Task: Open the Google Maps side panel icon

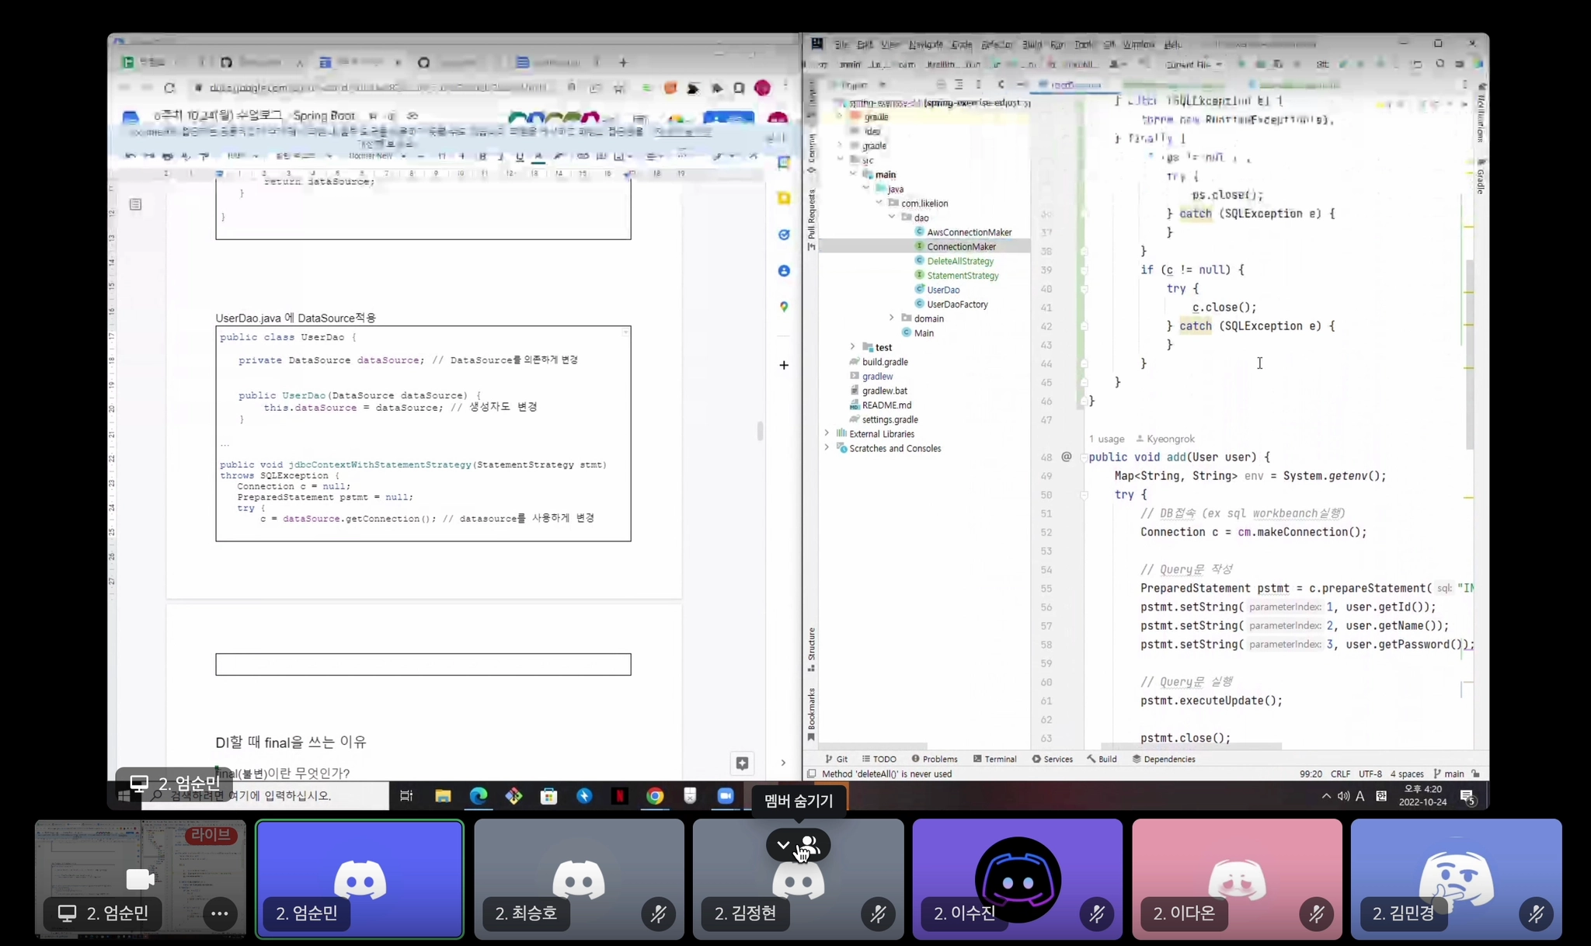Action: point(784,307)
